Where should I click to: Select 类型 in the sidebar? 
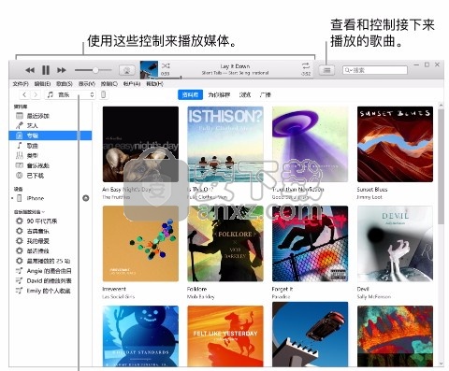coord(50,155)
